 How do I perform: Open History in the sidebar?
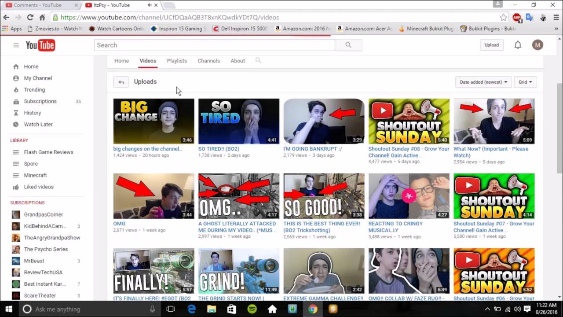(32, 113)
